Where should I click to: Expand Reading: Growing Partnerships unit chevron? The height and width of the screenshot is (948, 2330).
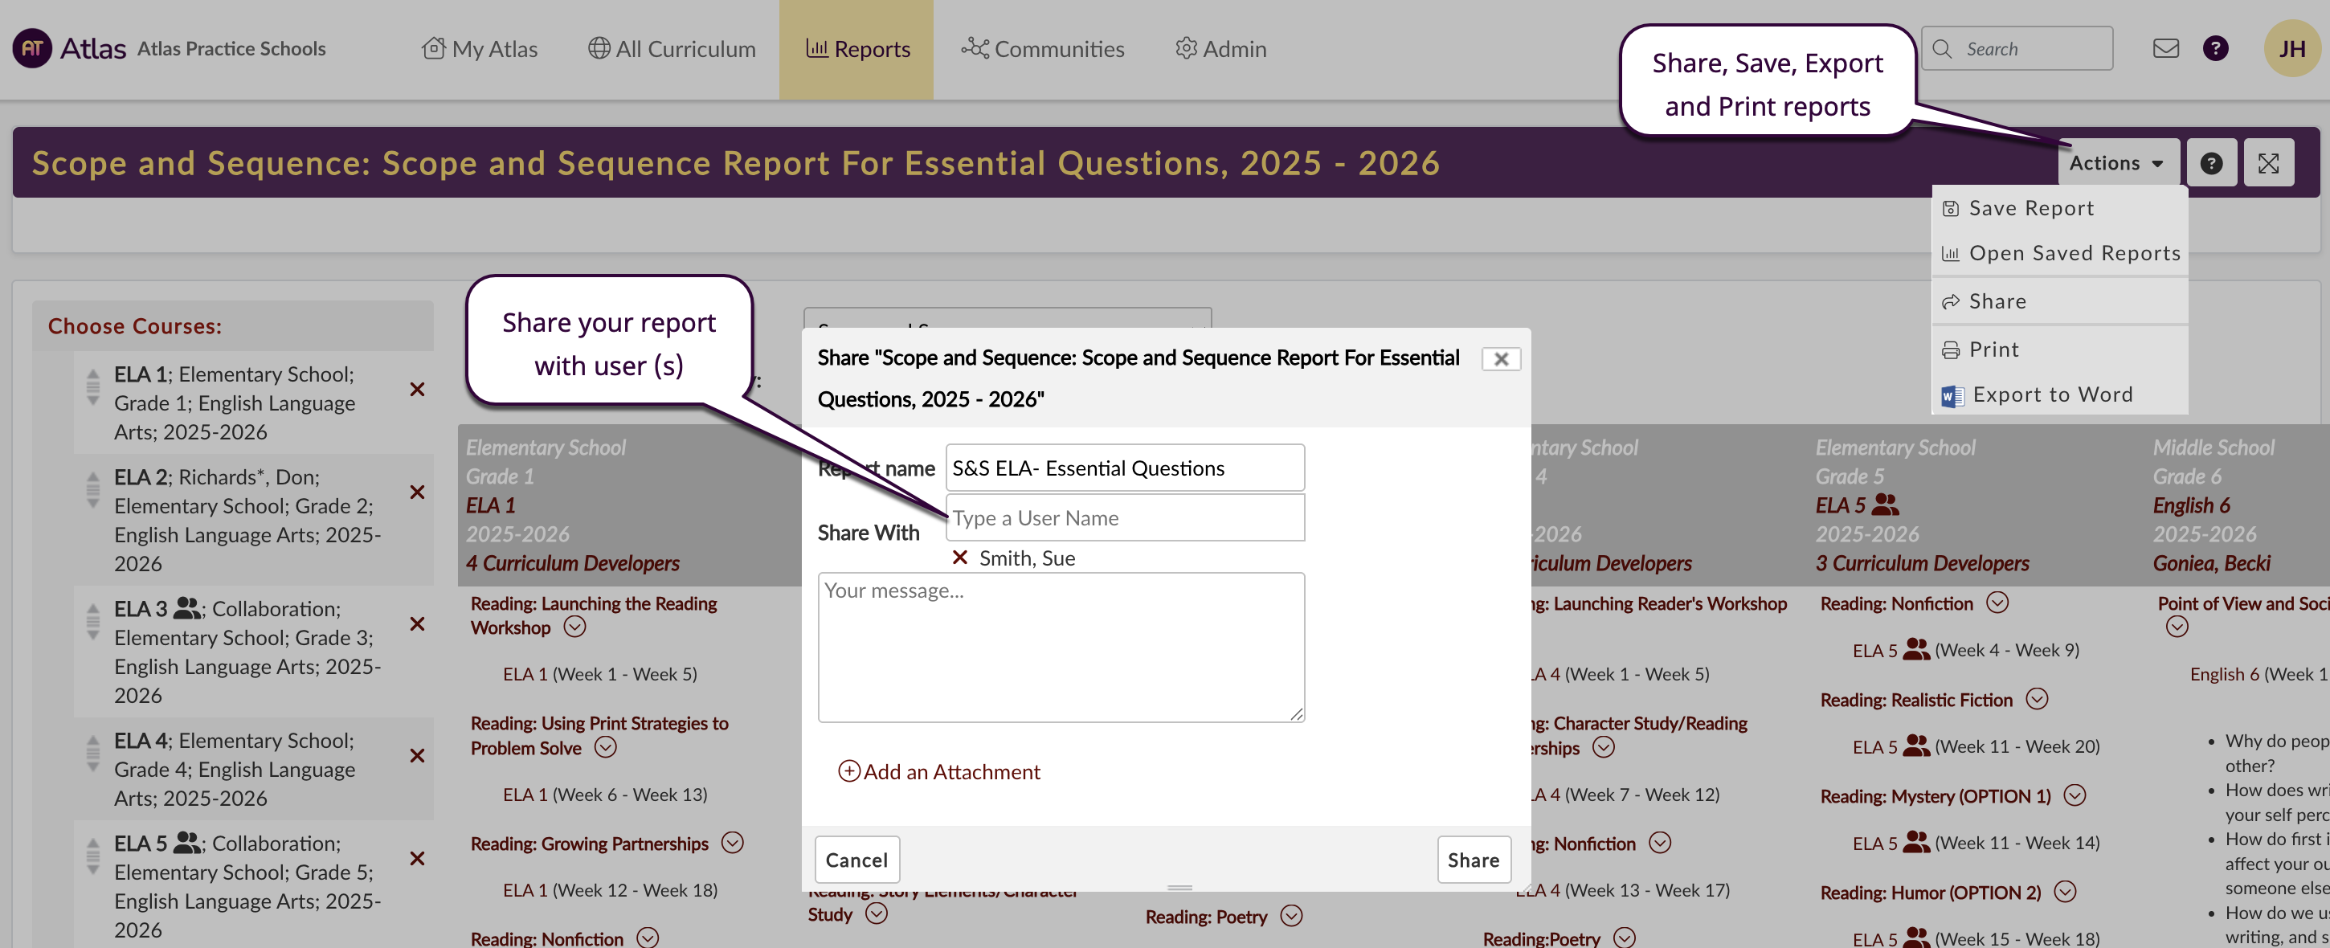pyautogui.click(x=732, y=843)
